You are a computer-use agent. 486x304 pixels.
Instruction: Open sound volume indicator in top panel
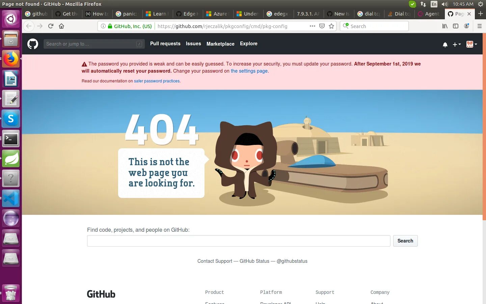click(x=444, y=4)
